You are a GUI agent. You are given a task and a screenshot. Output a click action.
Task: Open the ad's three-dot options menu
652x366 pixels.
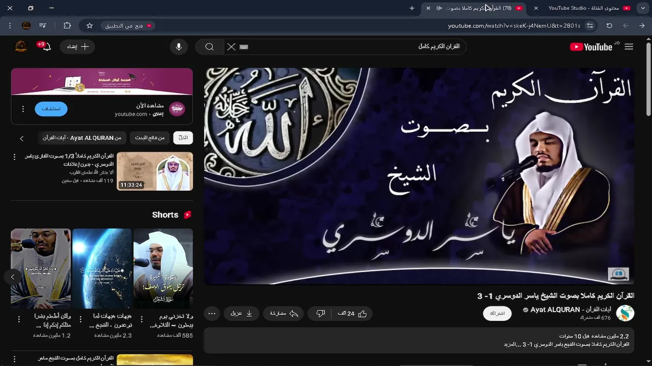point(23,109)
